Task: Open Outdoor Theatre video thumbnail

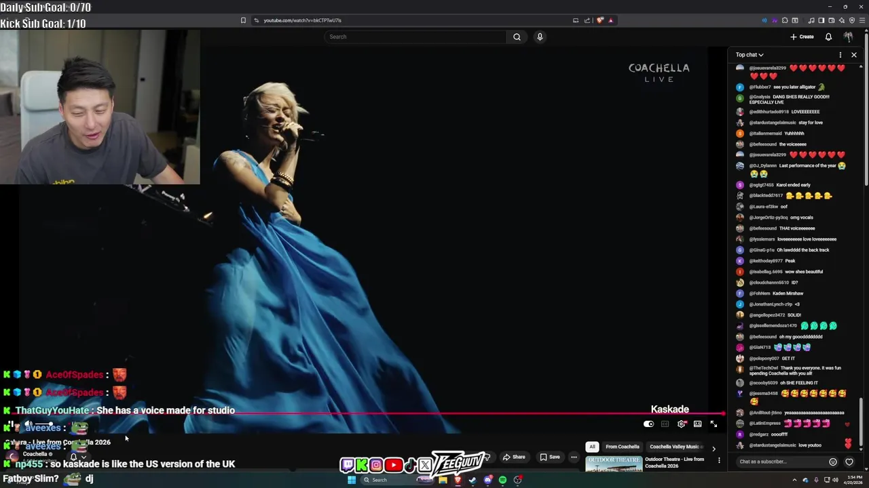Action: click(x=614, y=464)
